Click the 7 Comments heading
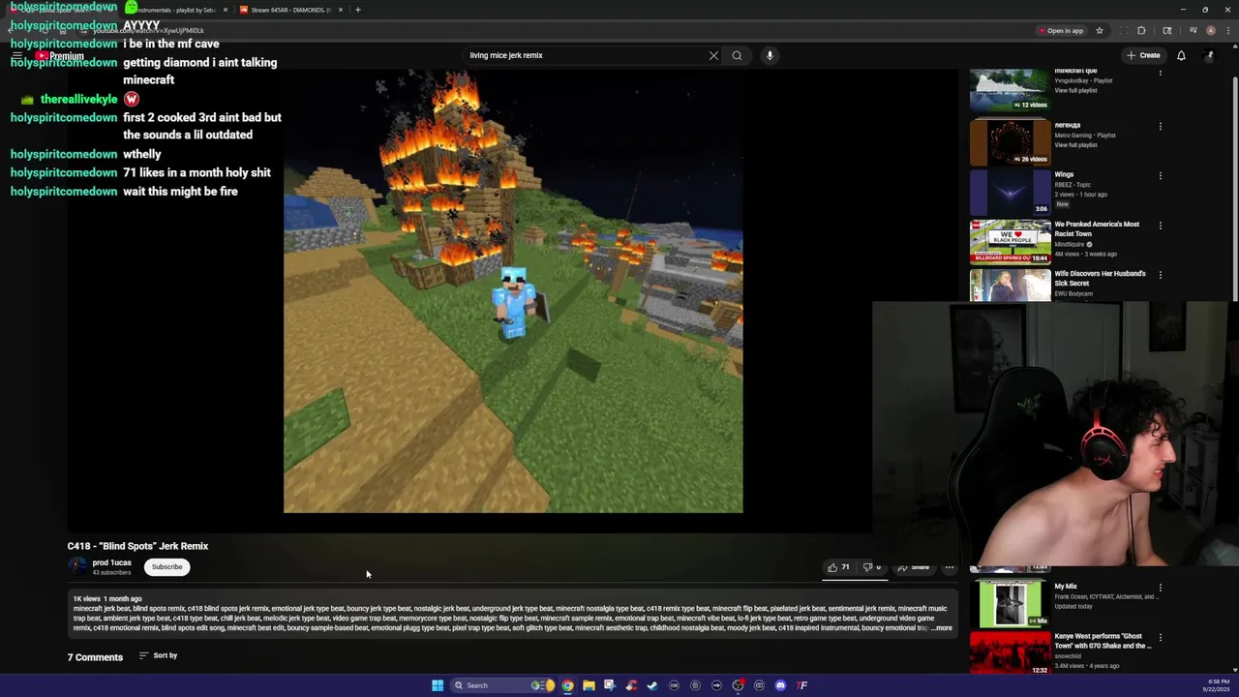Image resolution: width=1239 pixels, height=697 pixels. tap(95, 657)
